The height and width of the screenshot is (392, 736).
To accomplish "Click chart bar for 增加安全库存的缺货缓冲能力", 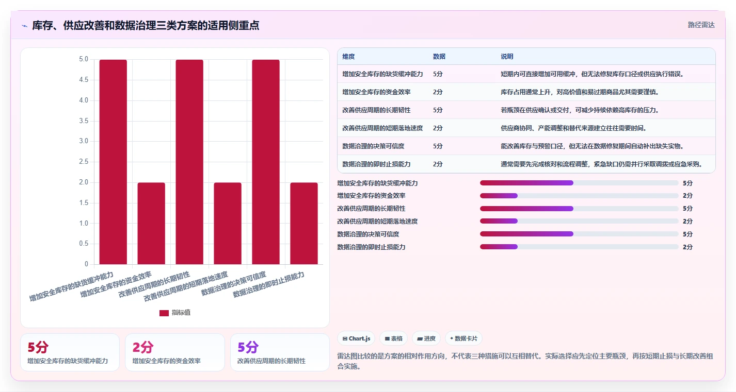I will pyautogui.click(x=113, y=162).
